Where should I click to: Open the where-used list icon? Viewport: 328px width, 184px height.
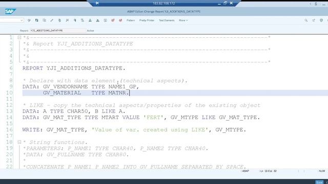(x=83, y=20)
